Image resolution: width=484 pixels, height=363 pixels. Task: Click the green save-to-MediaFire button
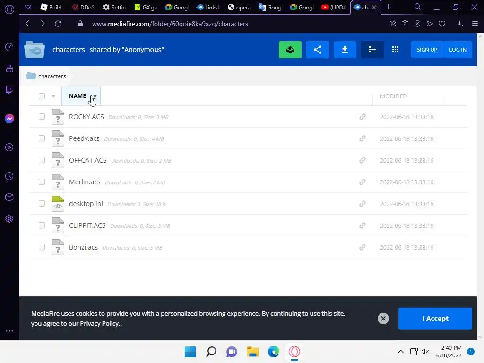[x=290, y=49]
